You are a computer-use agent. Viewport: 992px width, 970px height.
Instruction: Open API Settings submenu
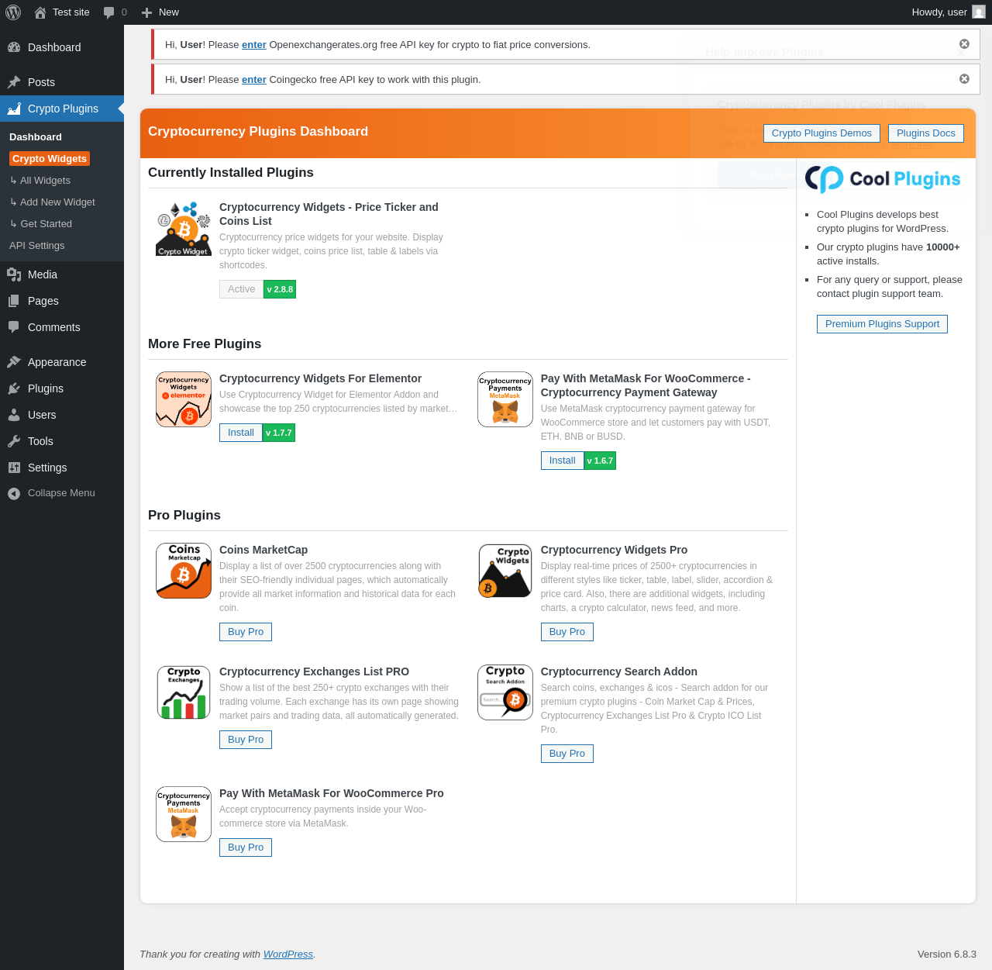pos(37,246)
